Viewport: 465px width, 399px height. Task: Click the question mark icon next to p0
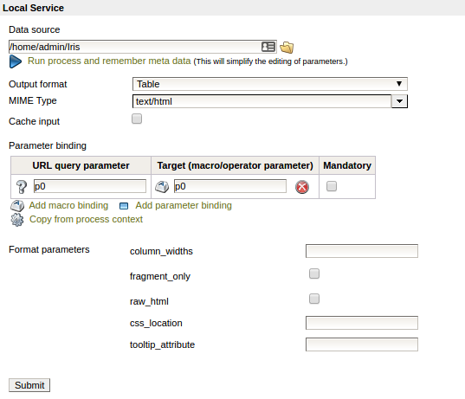(22, 187)
